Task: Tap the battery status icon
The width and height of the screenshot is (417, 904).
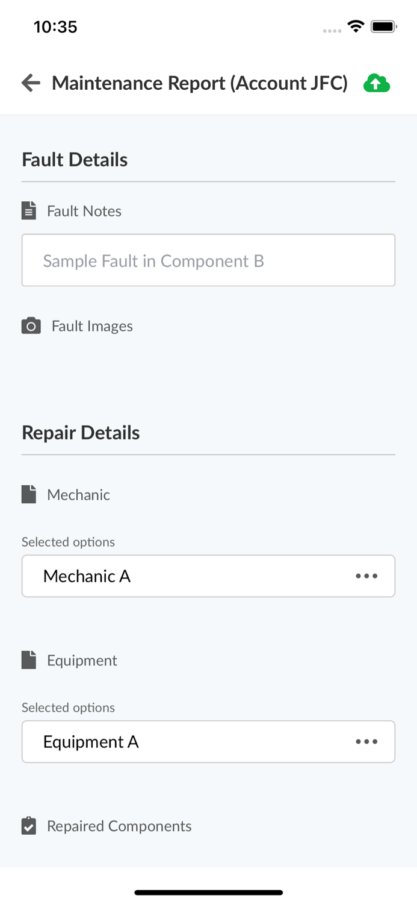Action: 383,27
